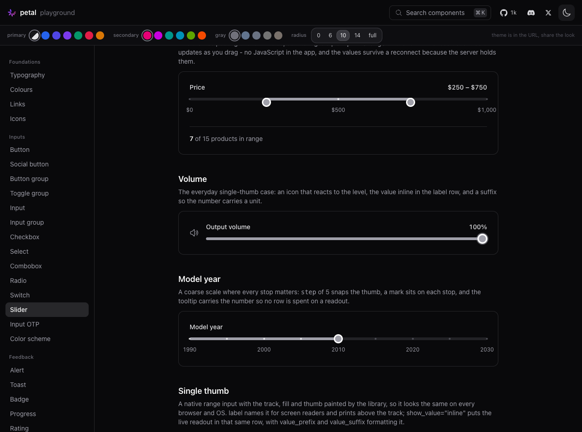Open Color scheme in the sidebar
Viewport: 582px width, 432px height.
pyautogui.click(x=47, y=339)
